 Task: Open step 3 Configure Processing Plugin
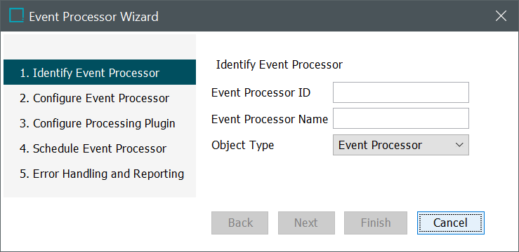coord(100,123)
